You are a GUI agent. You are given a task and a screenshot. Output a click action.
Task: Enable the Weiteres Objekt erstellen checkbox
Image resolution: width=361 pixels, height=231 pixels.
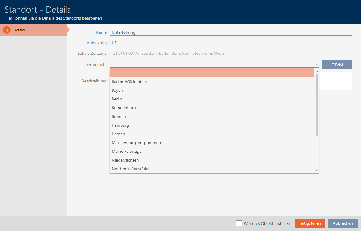point(239,223)
